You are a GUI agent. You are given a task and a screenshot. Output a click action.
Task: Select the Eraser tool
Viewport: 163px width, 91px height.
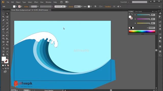pyautogui.click(x=7, y=29)
